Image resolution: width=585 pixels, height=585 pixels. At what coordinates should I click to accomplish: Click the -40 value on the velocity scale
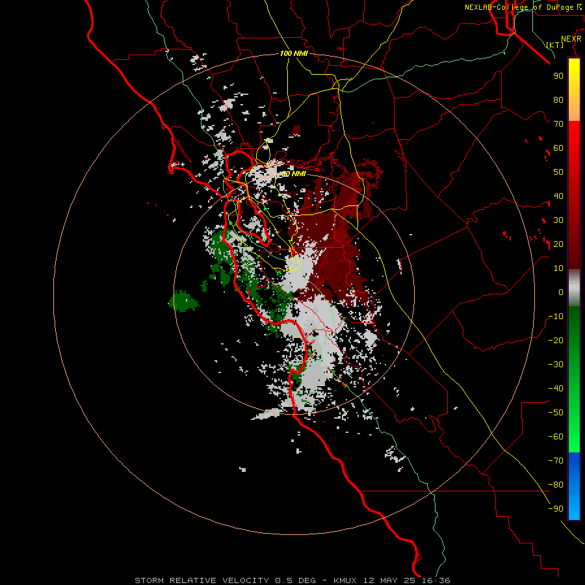[556, 389]
